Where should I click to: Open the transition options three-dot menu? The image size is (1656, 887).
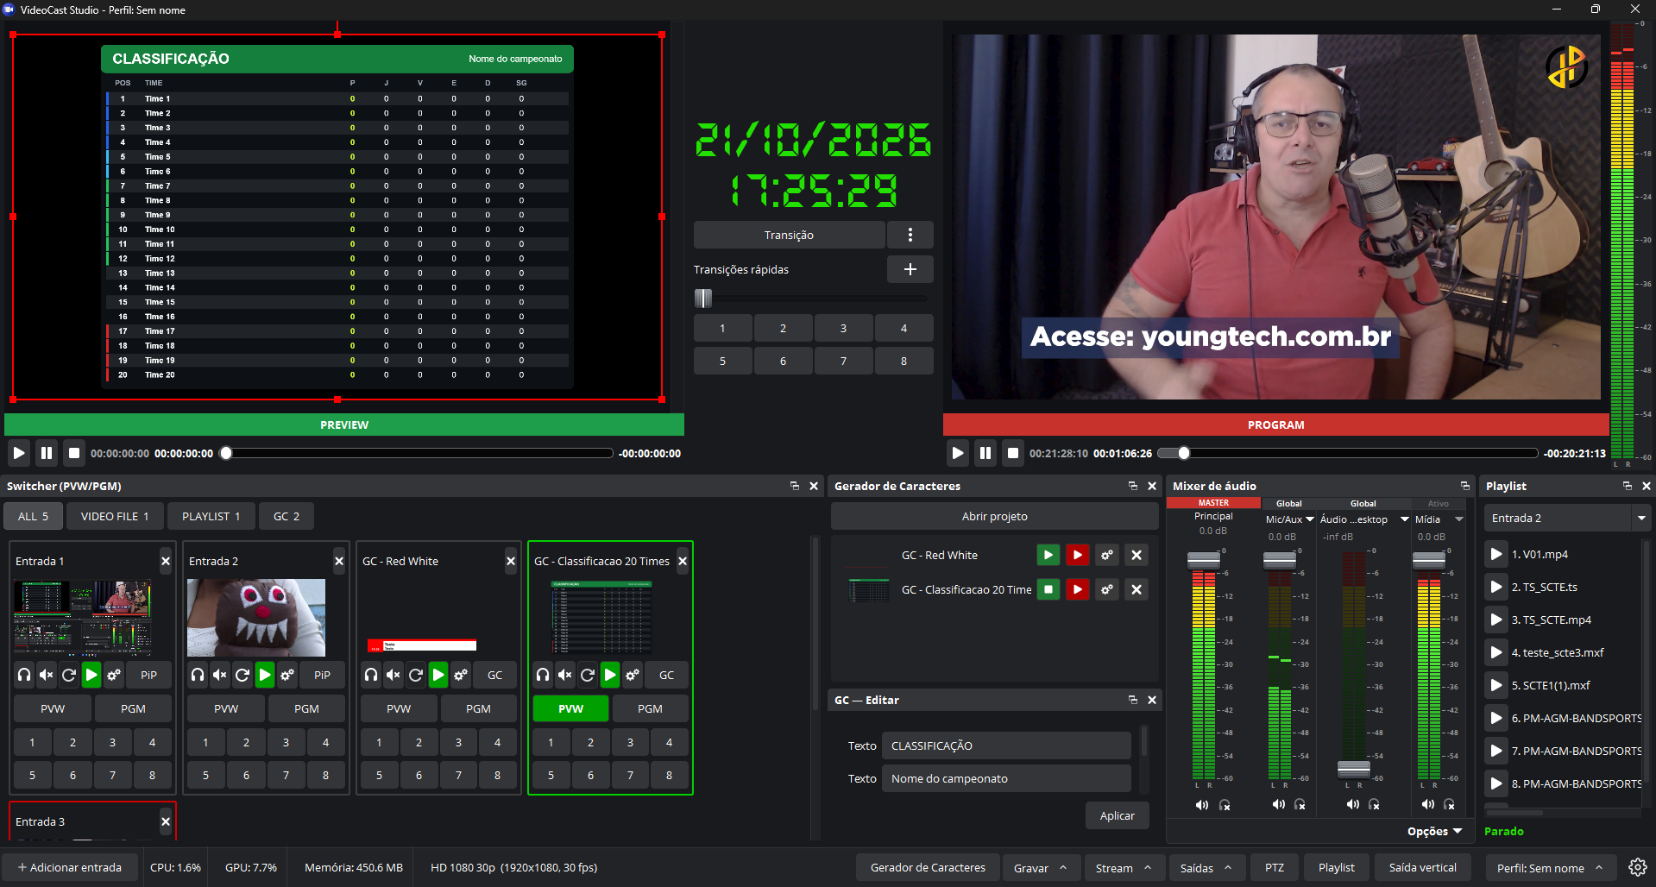[910, 235]
